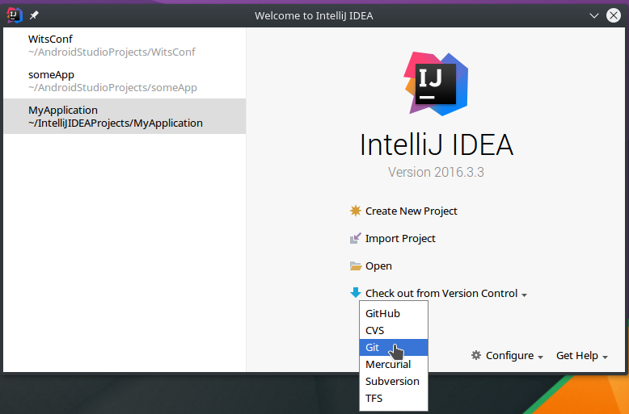
Task: Click the IntelliJ IDEA heading text
Action: click(436, 144)
